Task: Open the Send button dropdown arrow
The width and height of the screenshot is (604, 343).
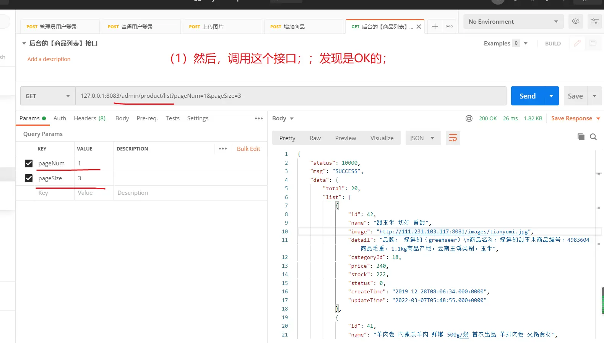Action: 551,96
